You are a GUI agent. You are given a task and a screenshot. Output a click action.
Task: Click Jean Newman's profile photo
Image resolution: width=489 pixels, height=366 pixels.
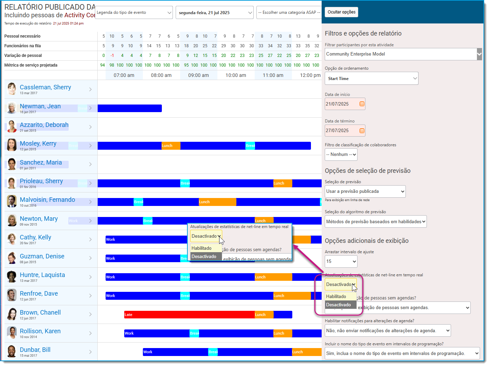point(12,108)
